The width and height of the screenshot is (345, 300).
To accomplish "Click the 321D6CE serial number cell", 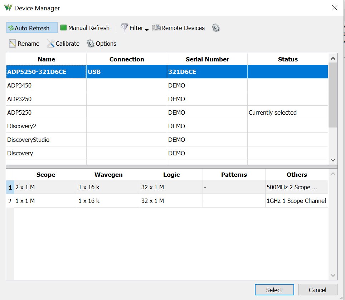I will [207, 72].
